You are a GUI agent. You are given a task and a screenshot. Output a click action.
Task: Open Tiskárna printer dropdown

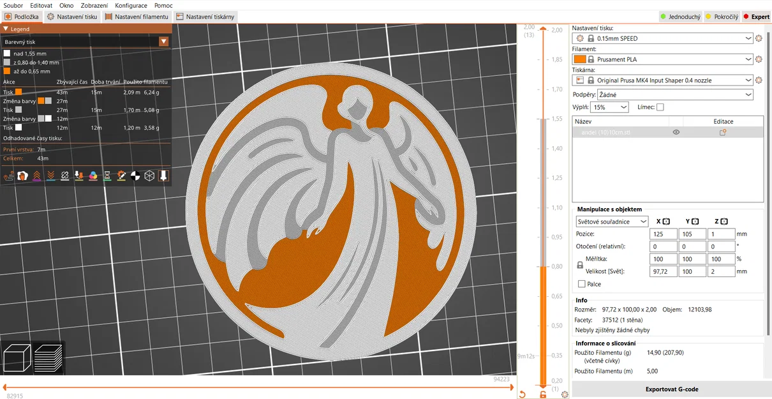tap(663, 80)
